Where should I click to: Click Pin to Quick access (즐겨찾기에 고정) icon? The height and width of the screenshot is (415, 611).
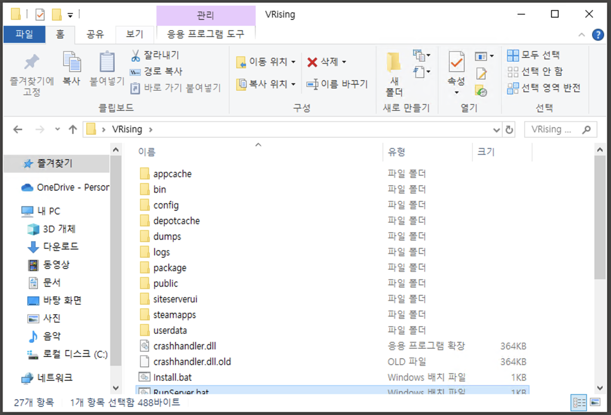click(x=32, y=63)
